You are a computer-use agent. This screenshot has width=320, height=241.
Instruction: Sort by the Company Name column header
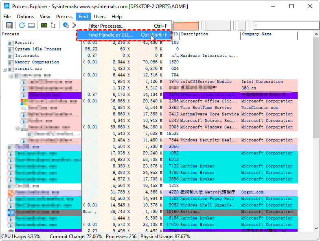point(257,34)
